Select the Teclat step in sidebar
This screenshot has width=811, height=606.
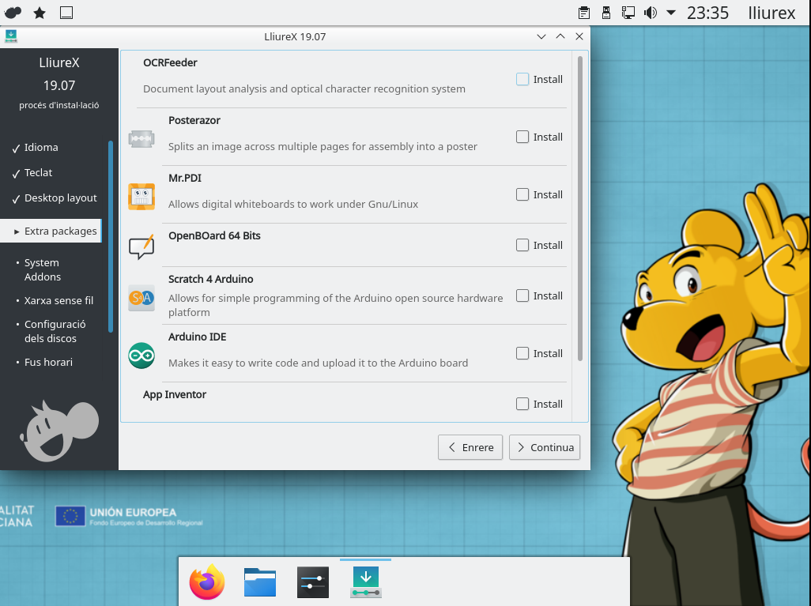pos(38,173)
